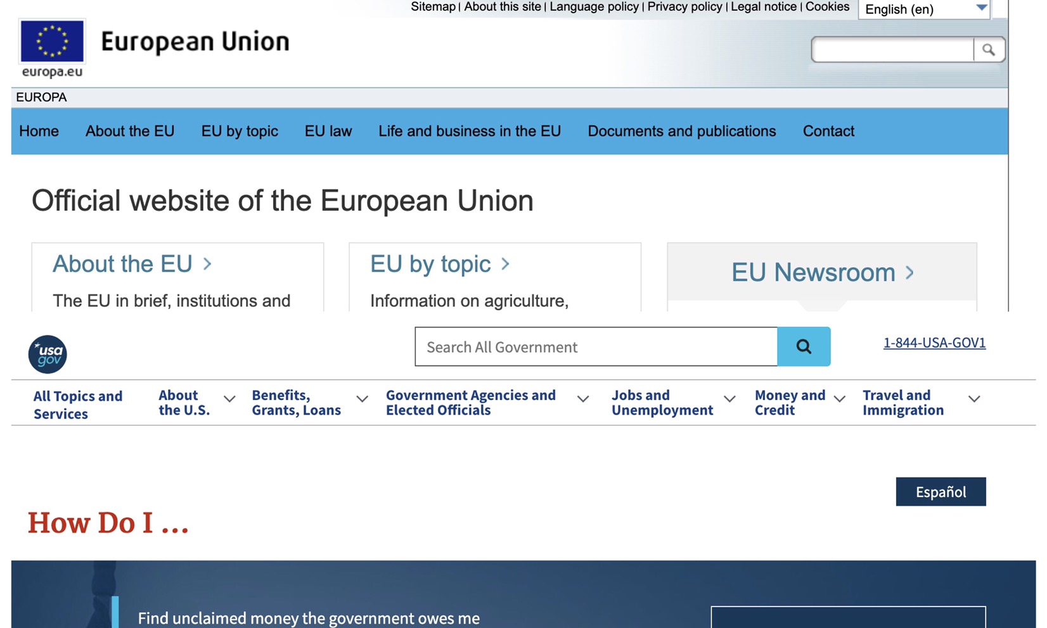Screen dimensions: 1047x628
Task: Open Home in the EU navigation bar
Action: [x=39, y=131]
